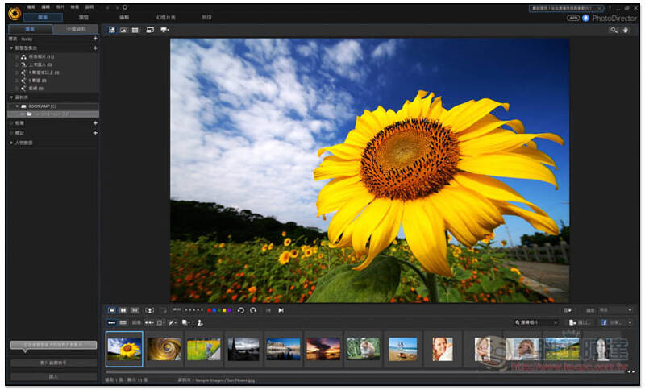Rotate the photo clockwise
Screen dimensions: 645x390
[x=253, y=310]
